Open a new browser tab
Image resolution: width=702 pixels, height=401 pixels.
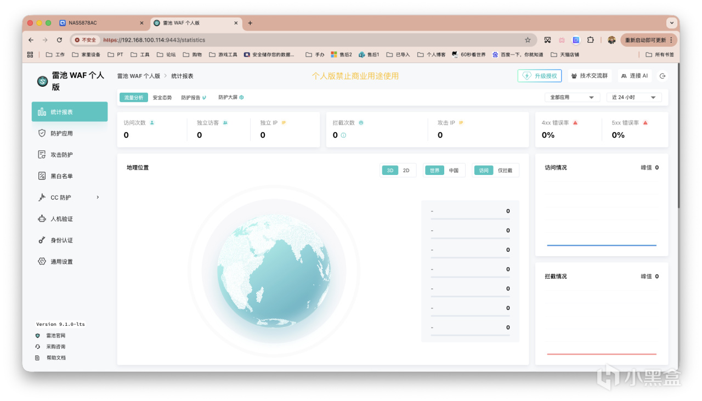point(250,23)
